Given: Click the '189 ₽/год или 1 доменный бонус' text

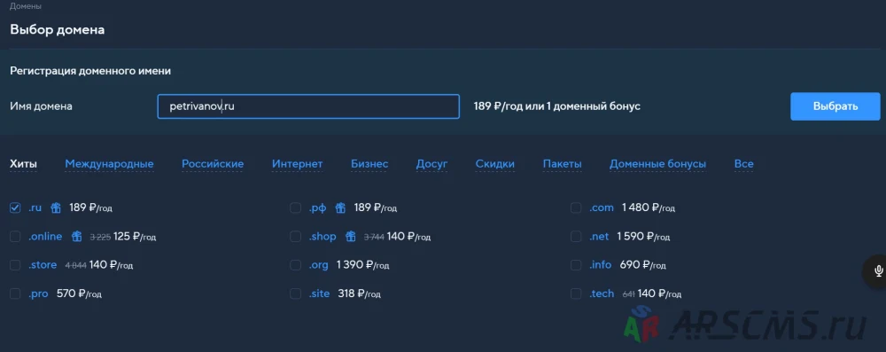Looking at the screenshot, I should [x=557, y=106].
